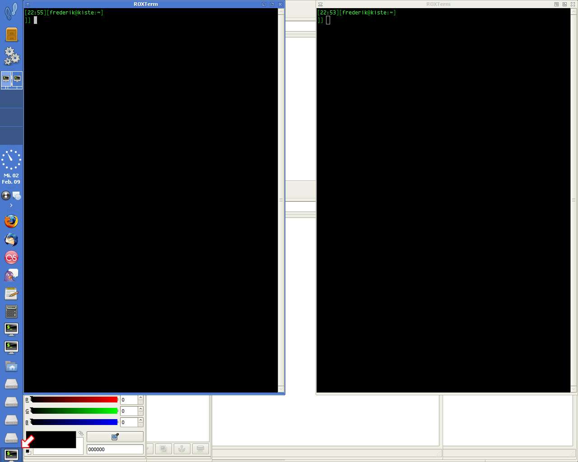Launch the calculator from the panel
Screen dimensions: 578x462
(11, 311)
